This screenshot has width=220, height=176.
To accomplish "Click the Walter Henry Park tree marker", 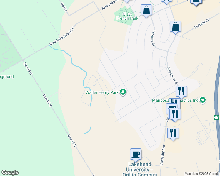I will (x=123, y=92).
